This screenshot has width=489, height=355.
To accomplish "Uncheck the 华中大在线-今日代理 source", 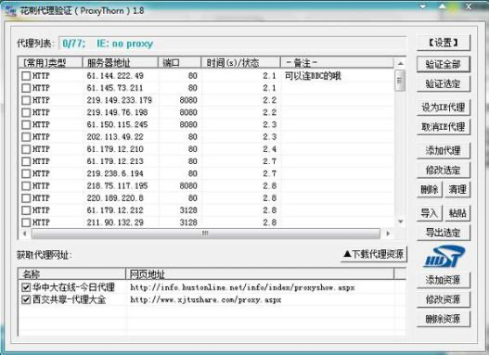I will [26, 287].
